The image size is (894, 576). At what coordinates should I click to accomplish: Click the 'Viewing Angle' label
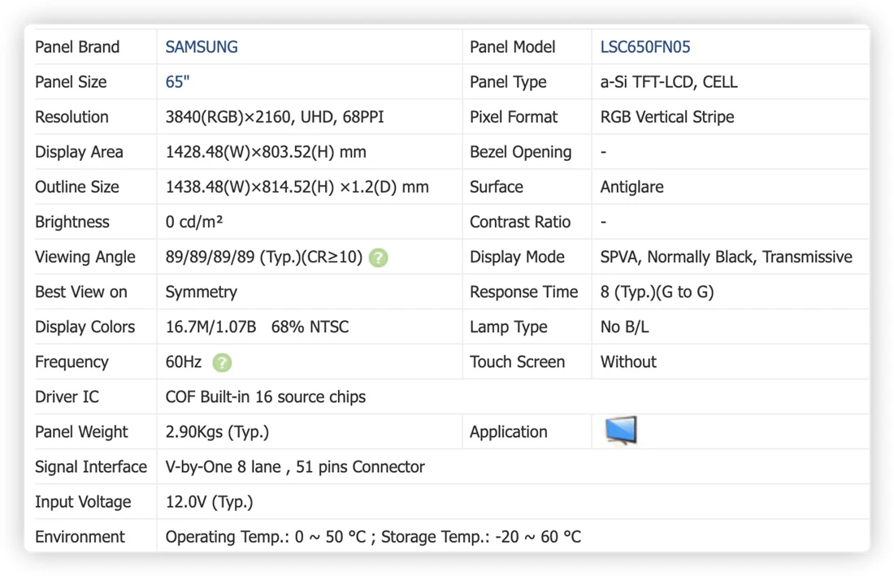coord(85,257)
